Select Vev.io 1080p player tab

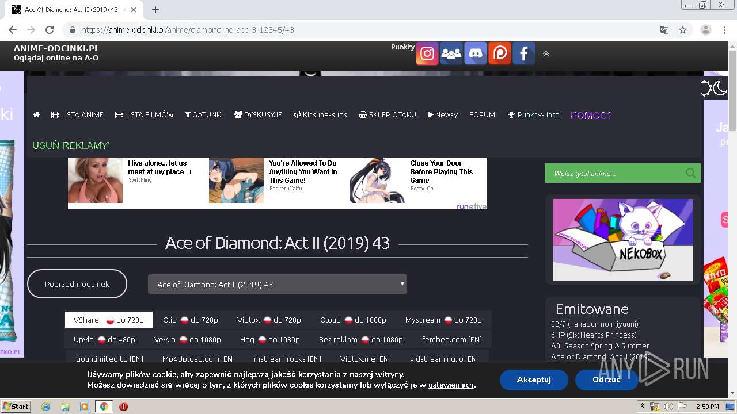click(x=188, y=339)
